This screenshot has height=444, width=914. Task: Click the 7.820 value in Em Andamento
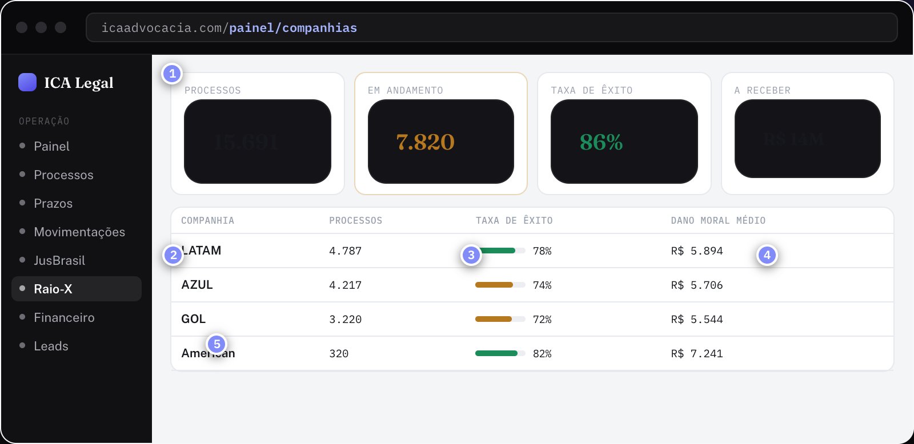[426, 142]
